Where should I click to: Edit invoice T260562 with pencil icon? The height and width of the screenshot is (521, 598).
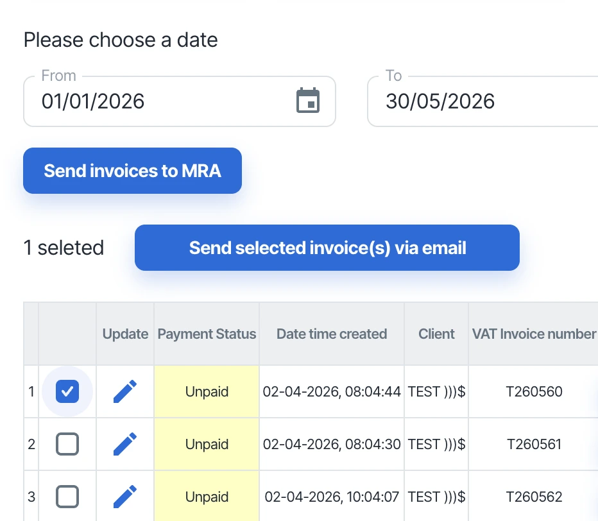tap(125, 497)
